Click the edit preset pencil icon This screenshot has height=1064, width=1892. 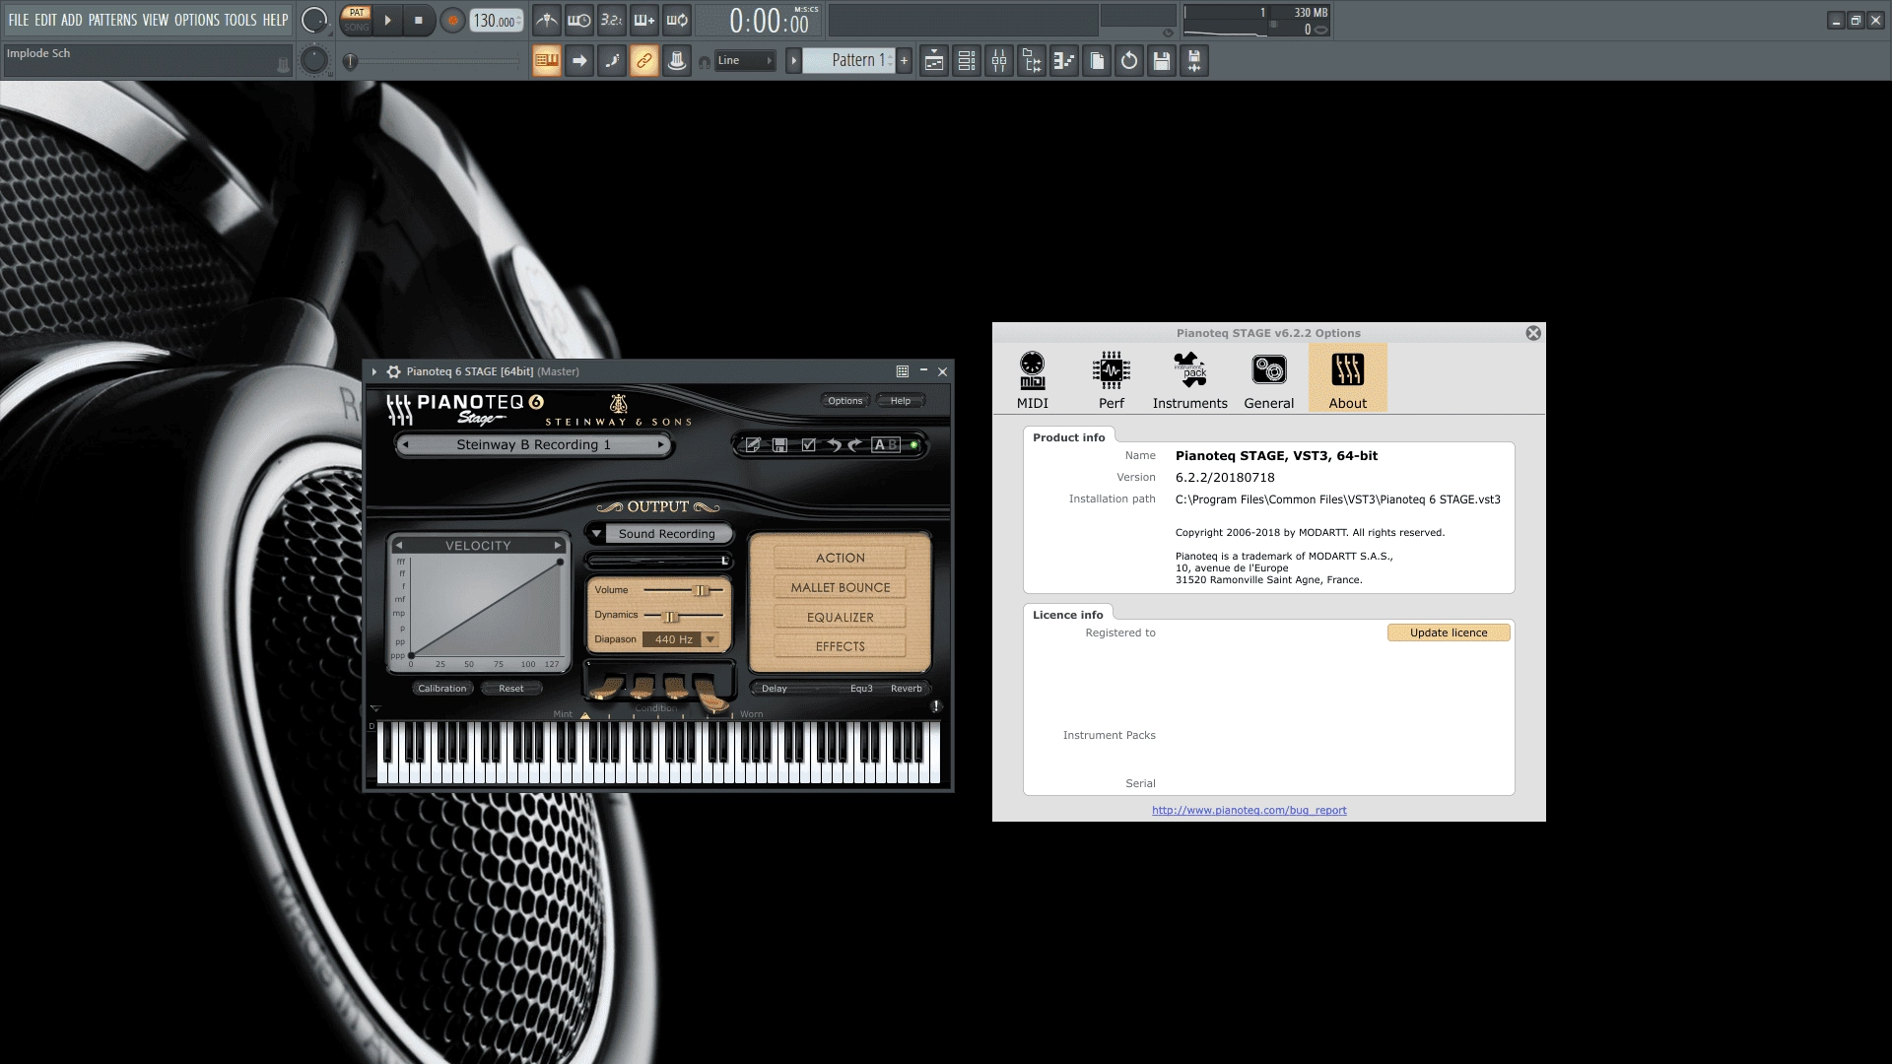[x=753, y=445]
